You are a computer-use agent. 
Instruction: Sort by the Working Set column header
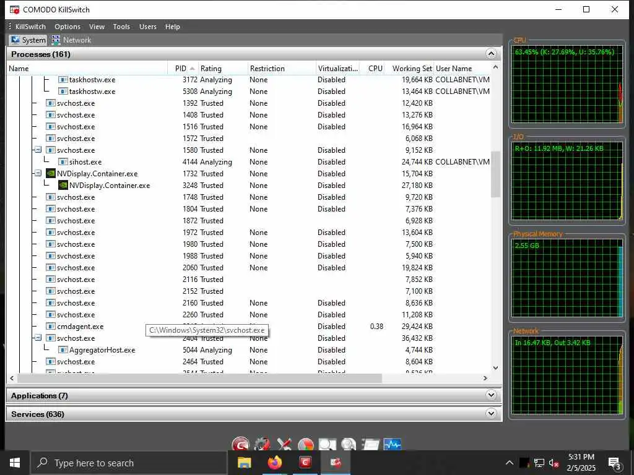tap(410, 69)
